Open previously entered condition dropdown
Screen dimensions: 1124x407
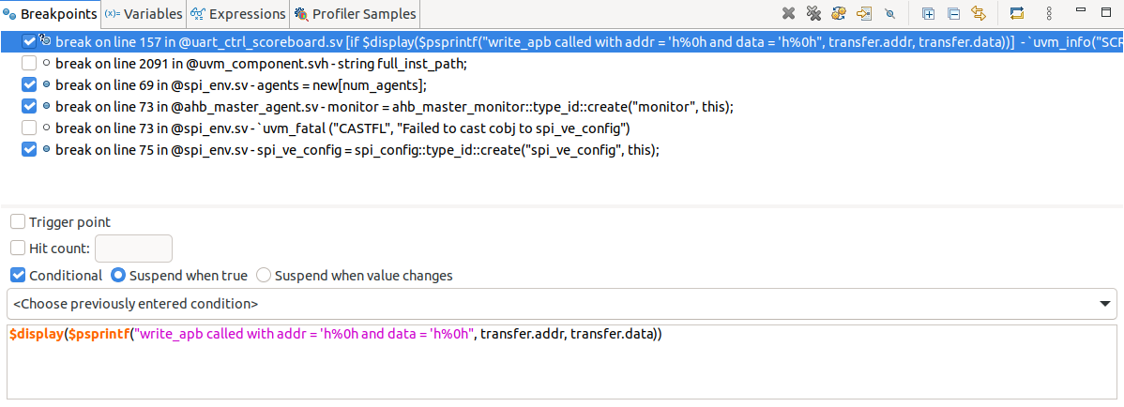point(561,304)
